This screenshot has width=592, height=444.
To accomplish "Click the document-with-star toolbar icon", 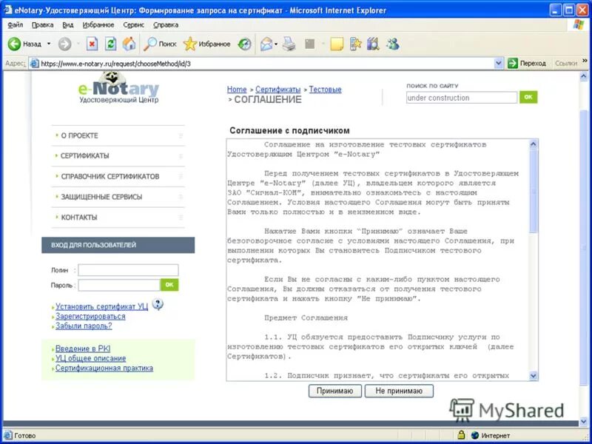I will (x=355, y=44).
